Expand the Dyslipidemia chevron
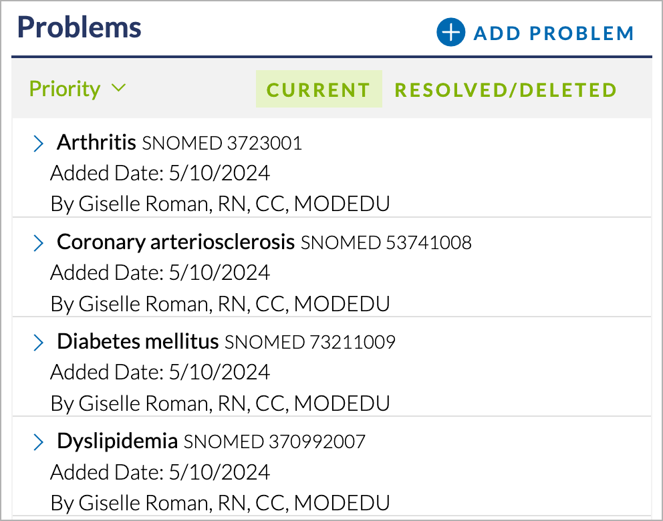This screenshot has width=663, height=521. point(39,442)
